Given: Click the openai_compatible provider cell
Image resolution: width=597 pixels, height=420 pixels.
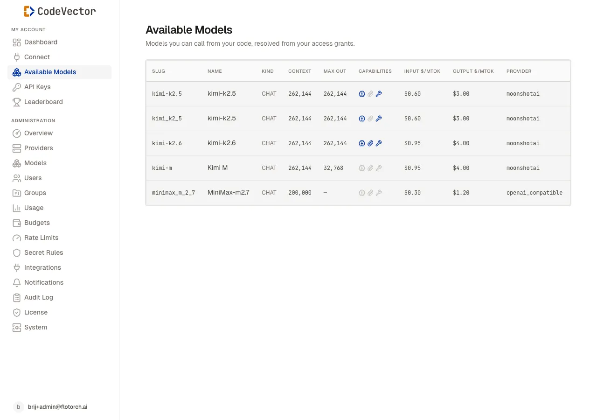Looking at the screenshot, I should 535,193.
